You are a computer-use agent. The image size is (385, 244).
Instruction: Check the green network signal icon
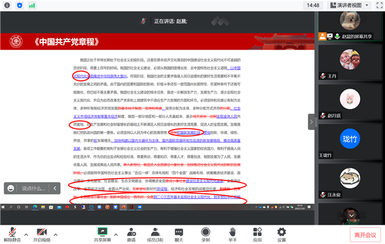coord(32,5)
